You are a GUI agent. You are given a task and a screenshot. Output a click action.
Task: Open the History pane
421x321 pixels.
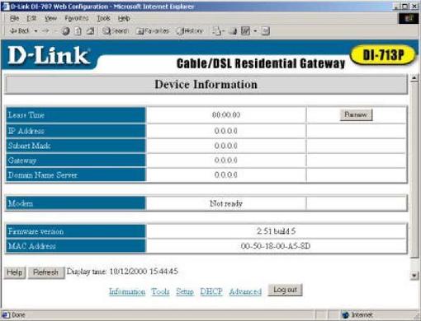[190, 31]
